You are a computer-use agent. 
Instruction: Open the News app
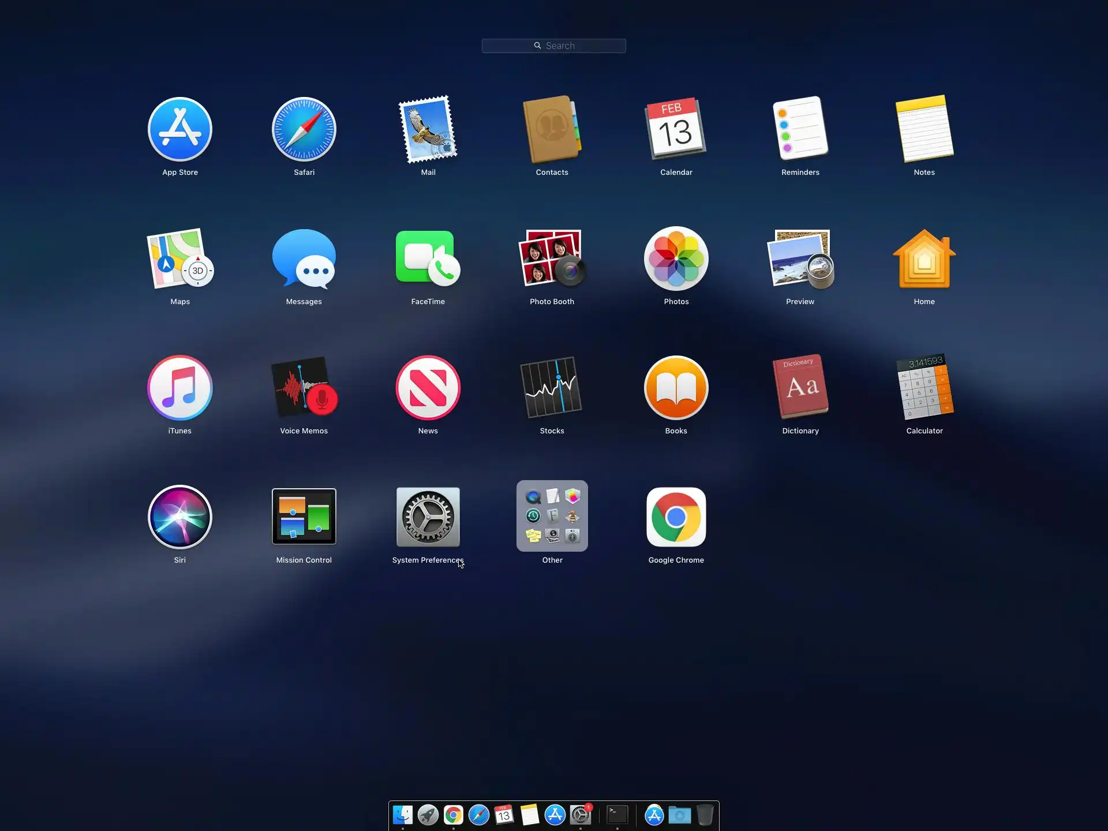[x=428, y=388]
